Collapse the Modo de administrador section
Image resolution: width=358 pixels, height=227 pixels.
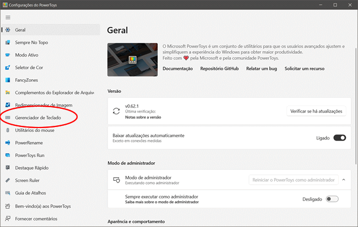[x=344, y=180]
